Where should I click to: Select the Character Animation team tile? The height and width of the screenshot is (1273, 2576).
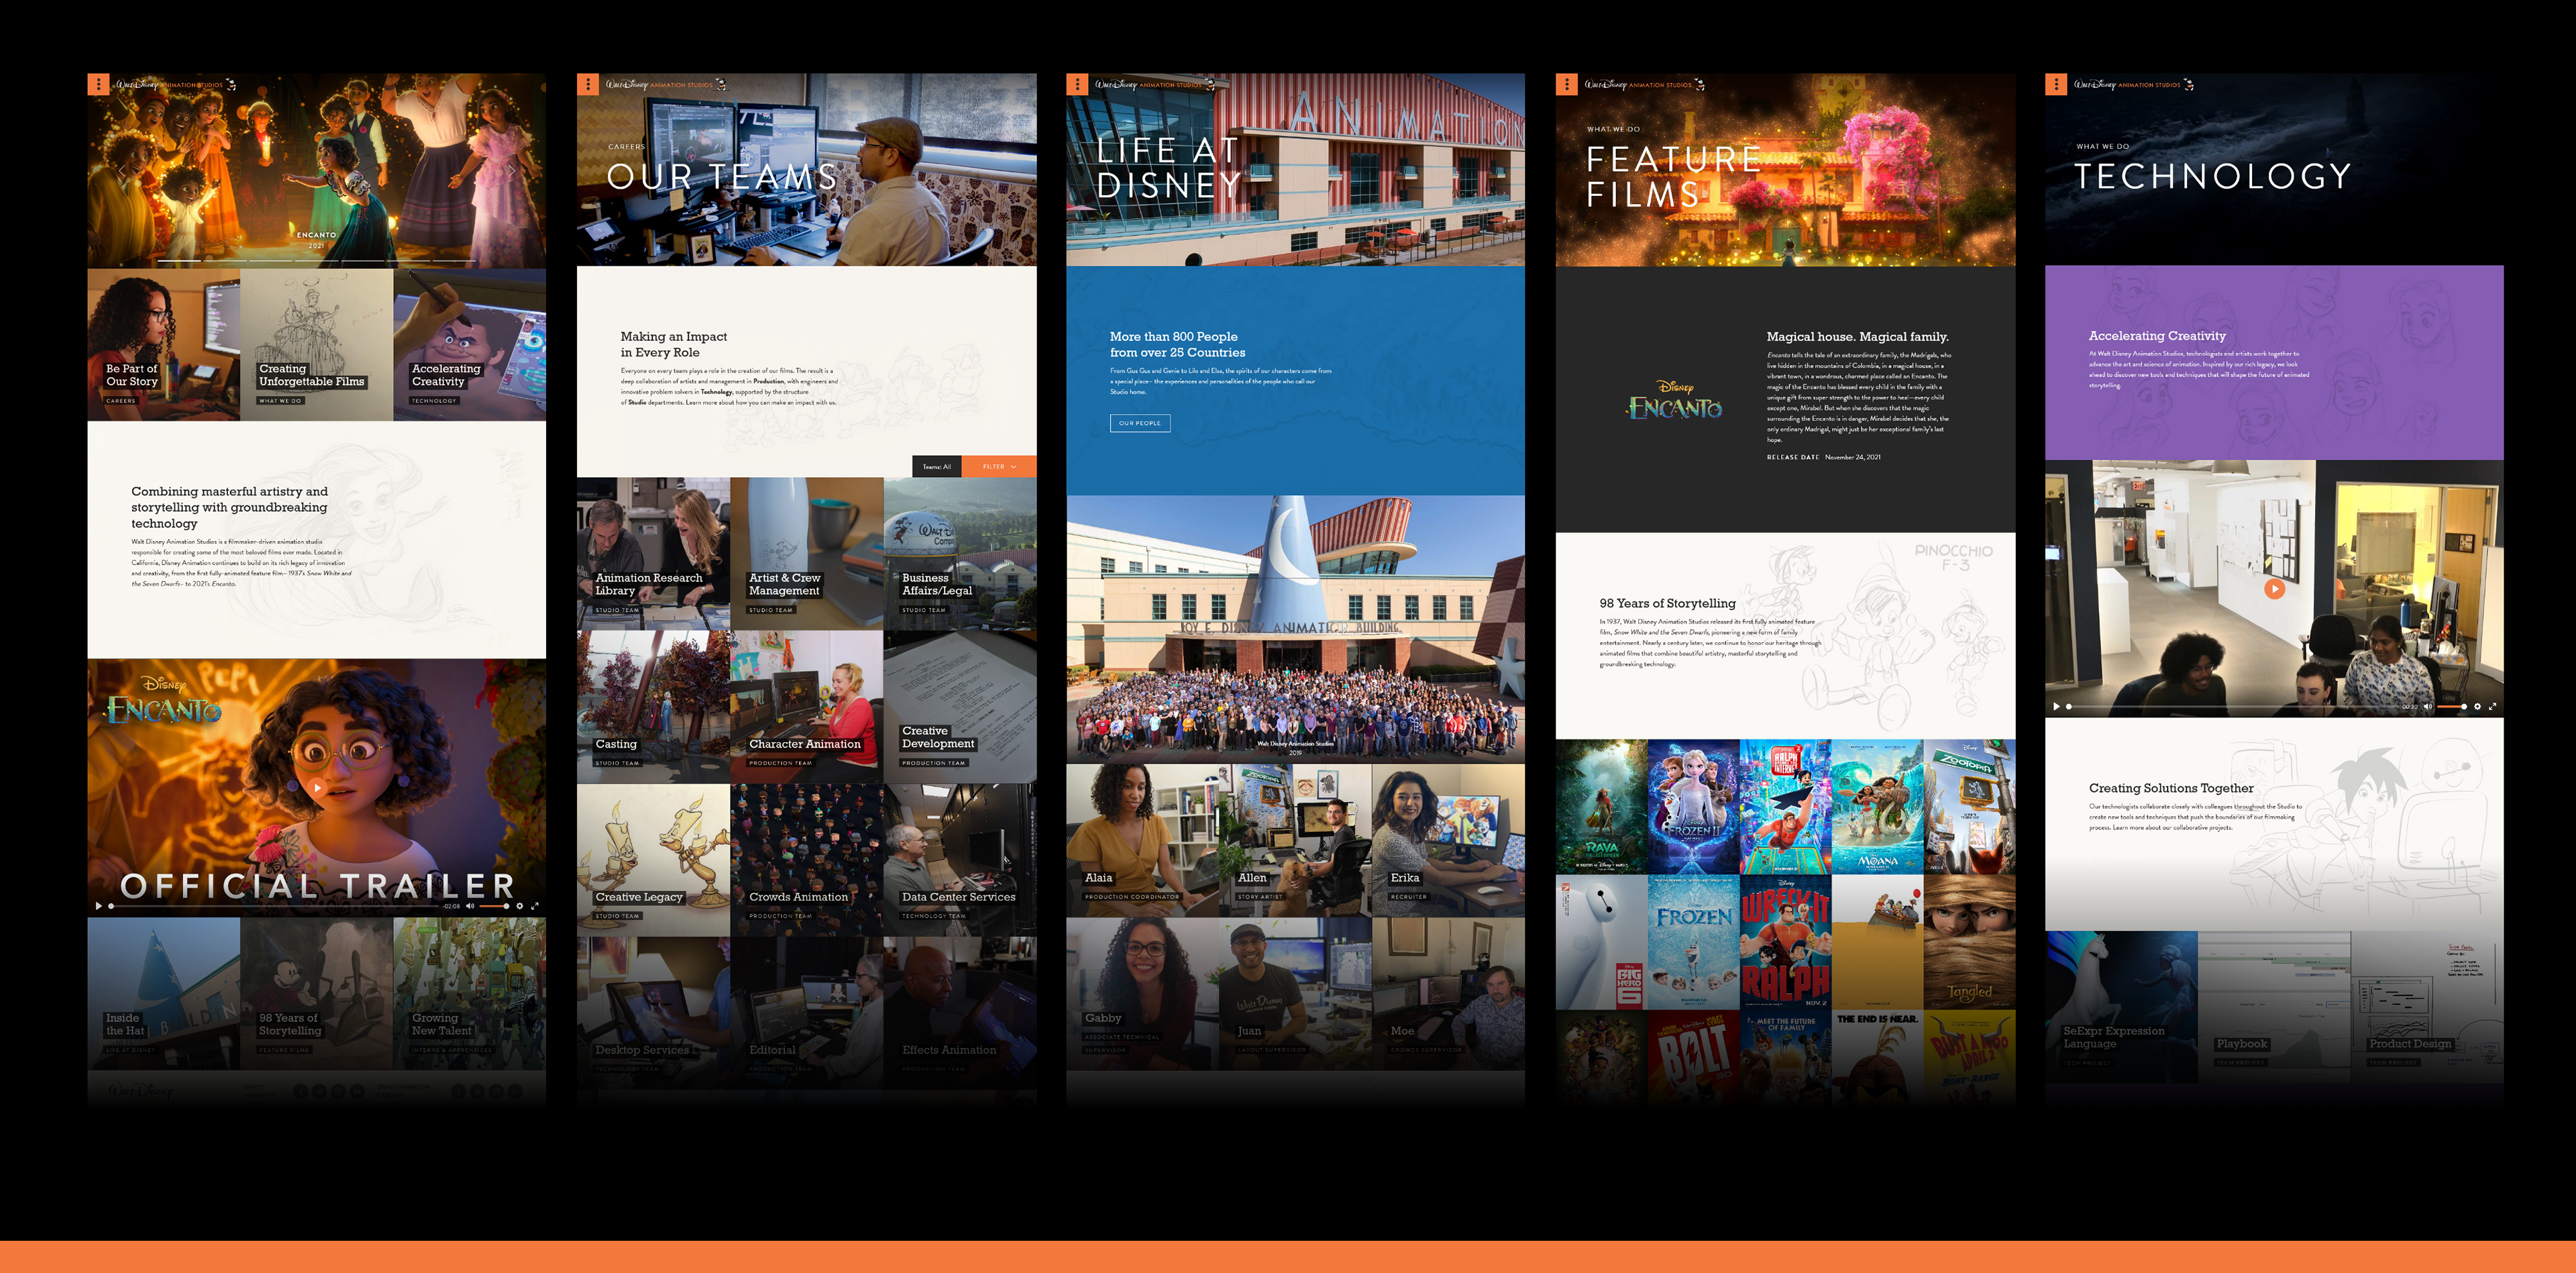tap(807, 707)
